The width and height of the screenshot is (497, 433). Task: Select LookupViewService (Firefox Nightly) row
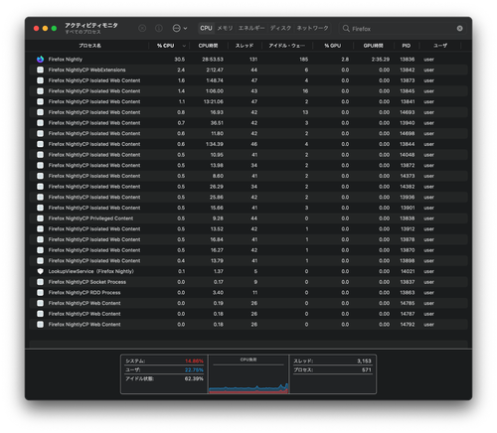(248, 271)
